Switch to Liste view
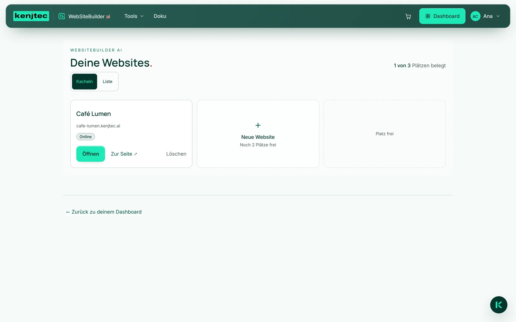 click(x=107, y=81)
